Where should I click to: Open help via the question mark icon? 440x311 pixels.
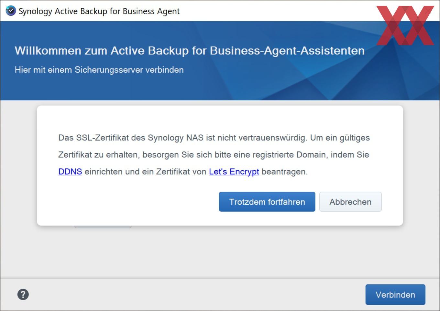point(23,295)
